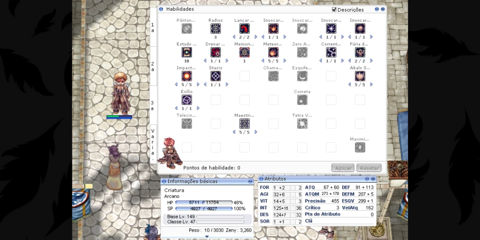This screenshot has height=240, width=480.
Task: Open the 3a skill class tab
Action: (x=153, y=105)
